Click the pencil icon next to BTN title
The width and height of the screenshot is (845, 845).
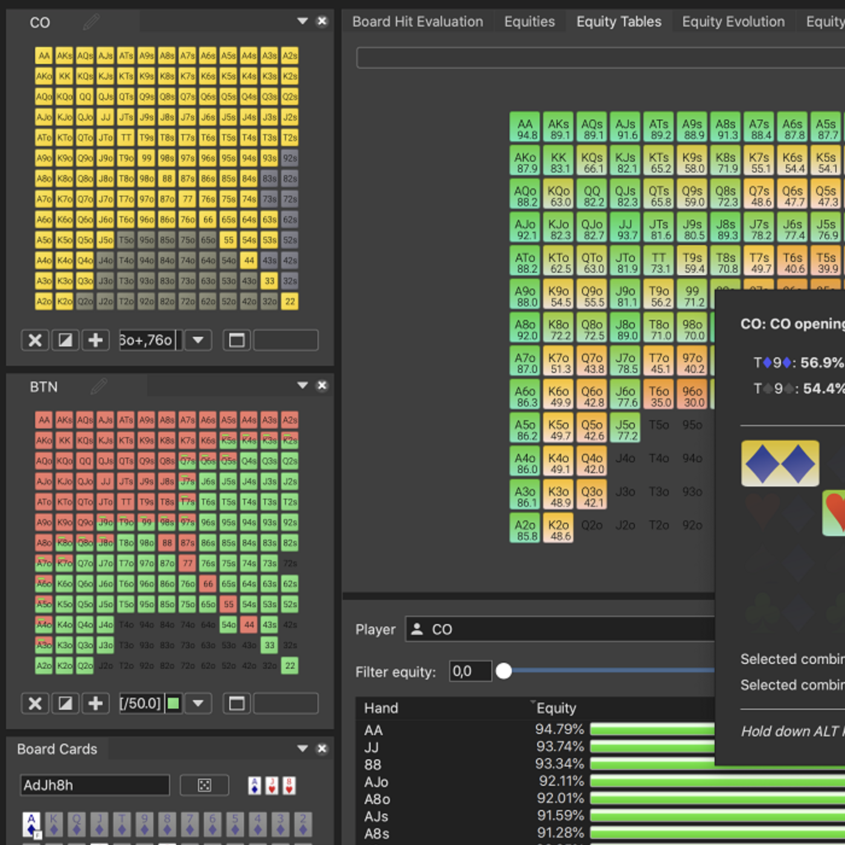tap(98, 386)
